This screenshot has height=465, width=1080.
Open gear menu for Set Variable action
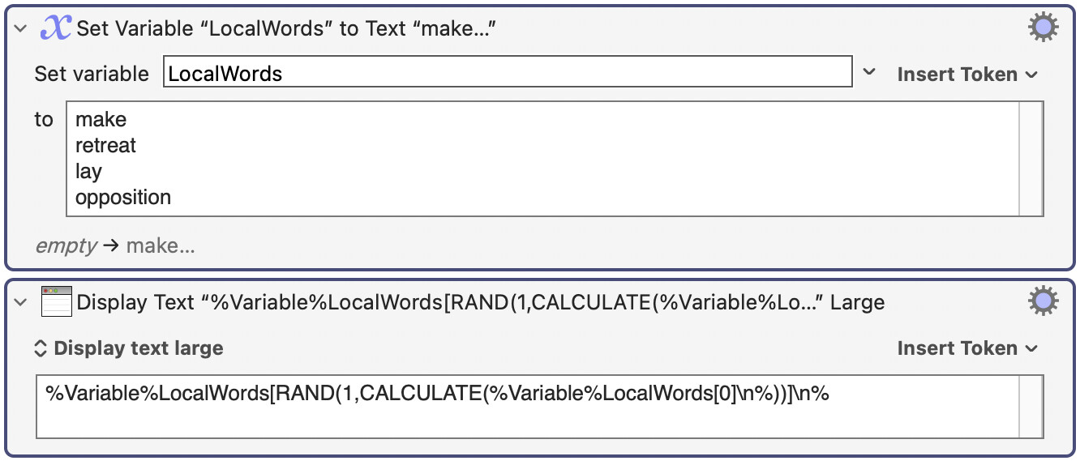click(1043, 28)
